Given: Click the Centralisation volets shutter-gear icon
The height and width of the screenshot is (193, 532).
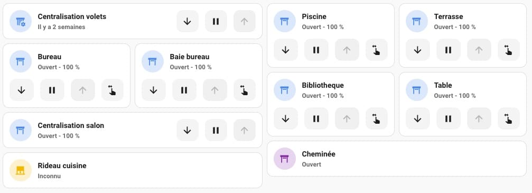Looking at the screenshot, I should click(21, 21).
